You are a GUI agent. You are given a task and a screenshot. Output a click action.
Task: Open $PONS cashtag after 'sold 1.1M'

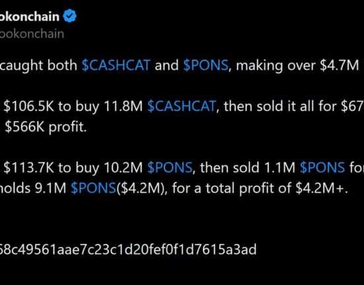pos(322,168)
